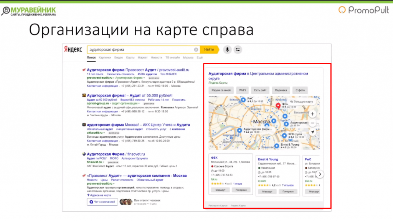The image size is (393, 221).
Task: Clear the search field with the X icon
Action: click(196, 50)
